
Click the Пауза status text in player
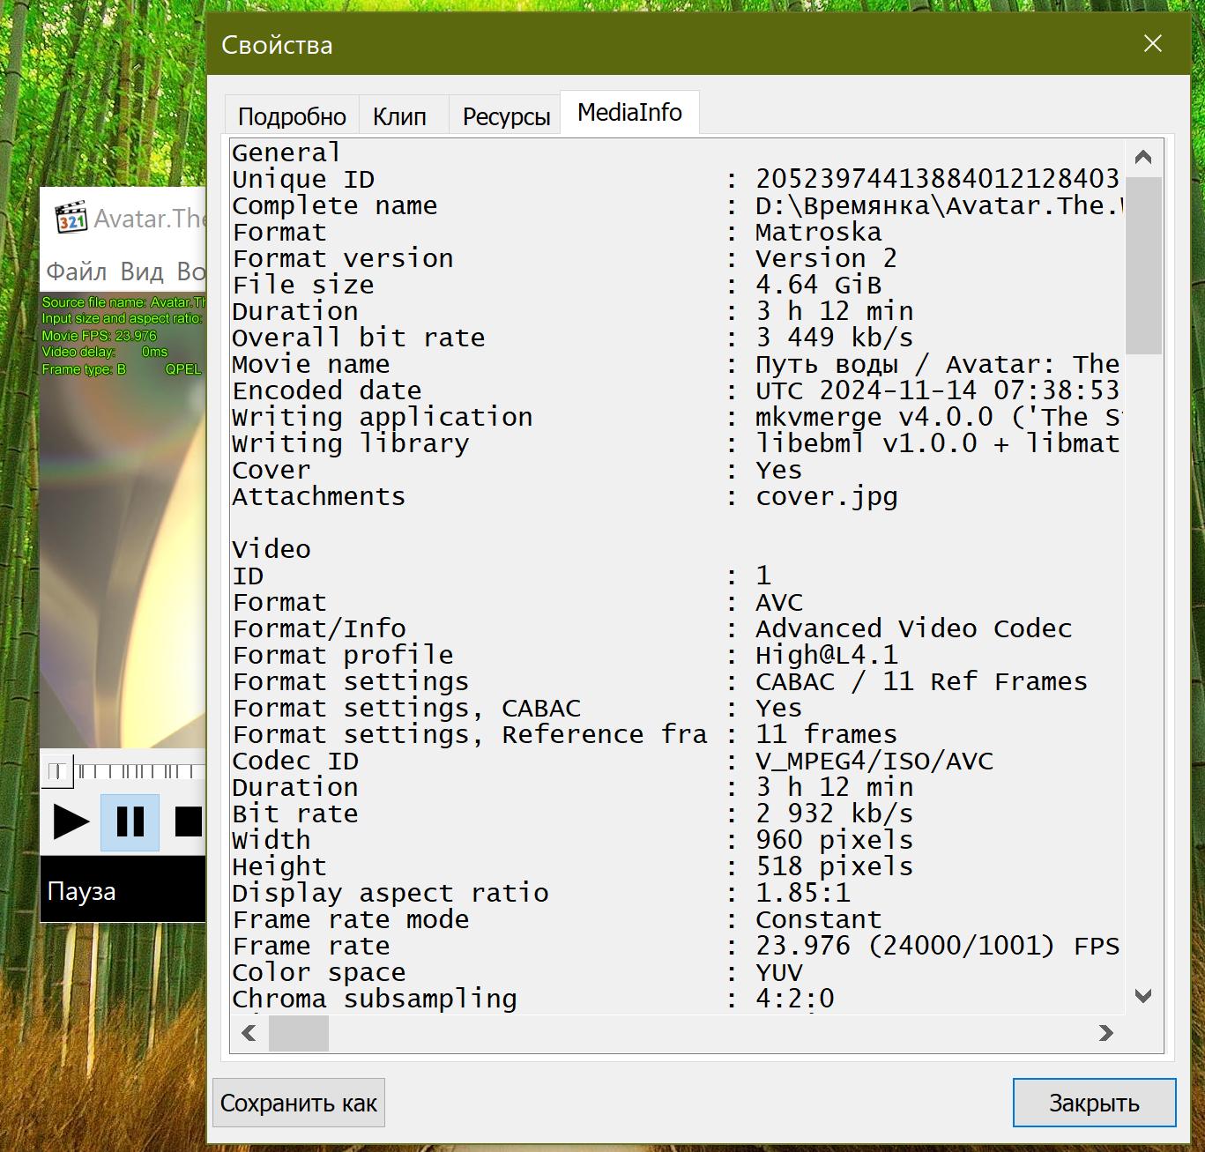81,891
